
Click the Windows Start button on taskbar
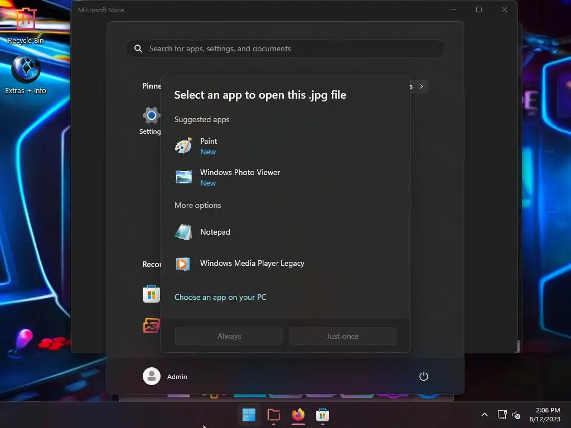pyautogui.click(x=249, y=415)
